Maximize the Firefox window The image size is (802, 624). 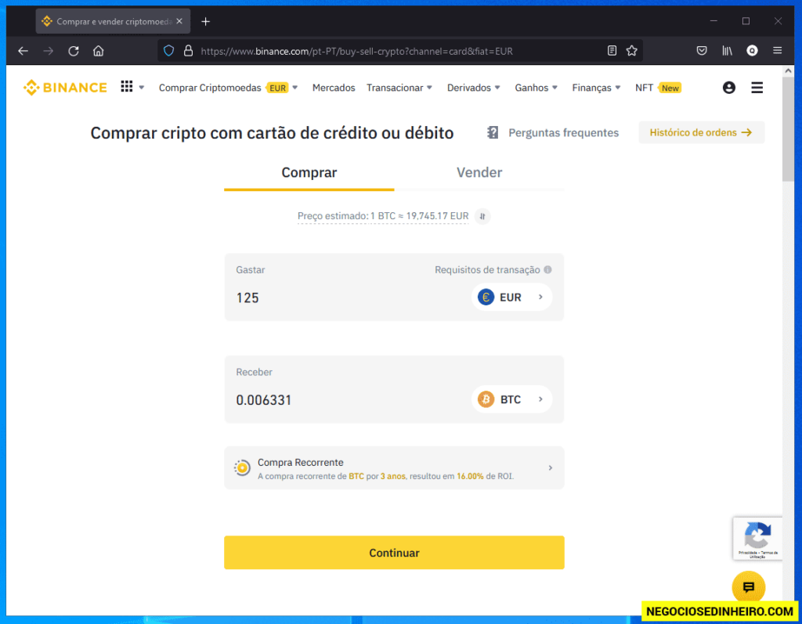746,21
